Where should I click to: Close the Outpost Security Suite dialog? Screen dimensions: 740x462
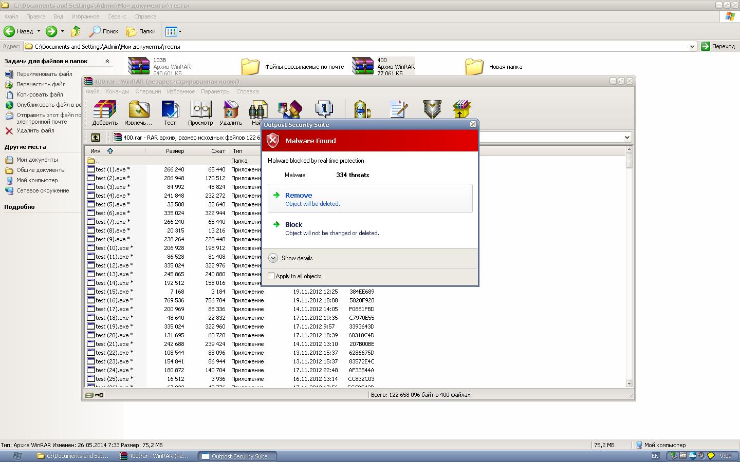pyautogui.click(x=473, y=124)
